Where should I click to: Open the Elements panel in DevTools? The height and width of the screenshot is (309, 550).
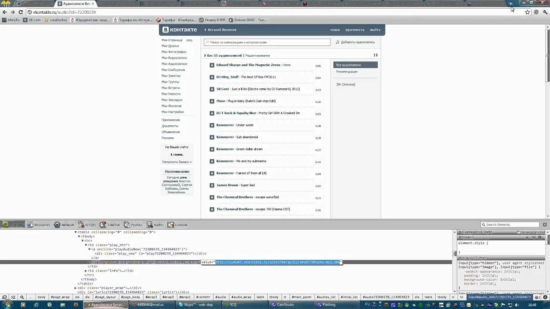tap(13, 224)
